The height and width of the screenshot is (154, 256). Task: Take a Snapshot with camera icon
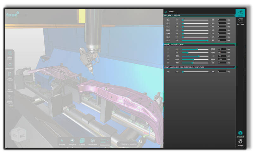(240, 133)
